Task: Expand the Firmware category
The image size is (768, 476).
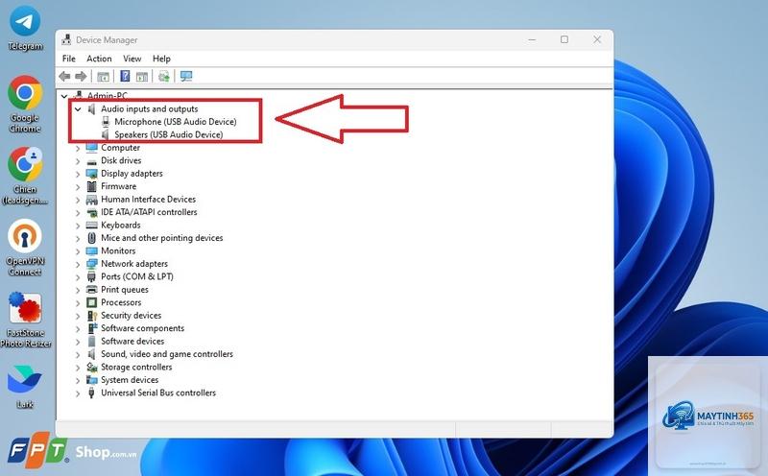Action: (78, 186)
